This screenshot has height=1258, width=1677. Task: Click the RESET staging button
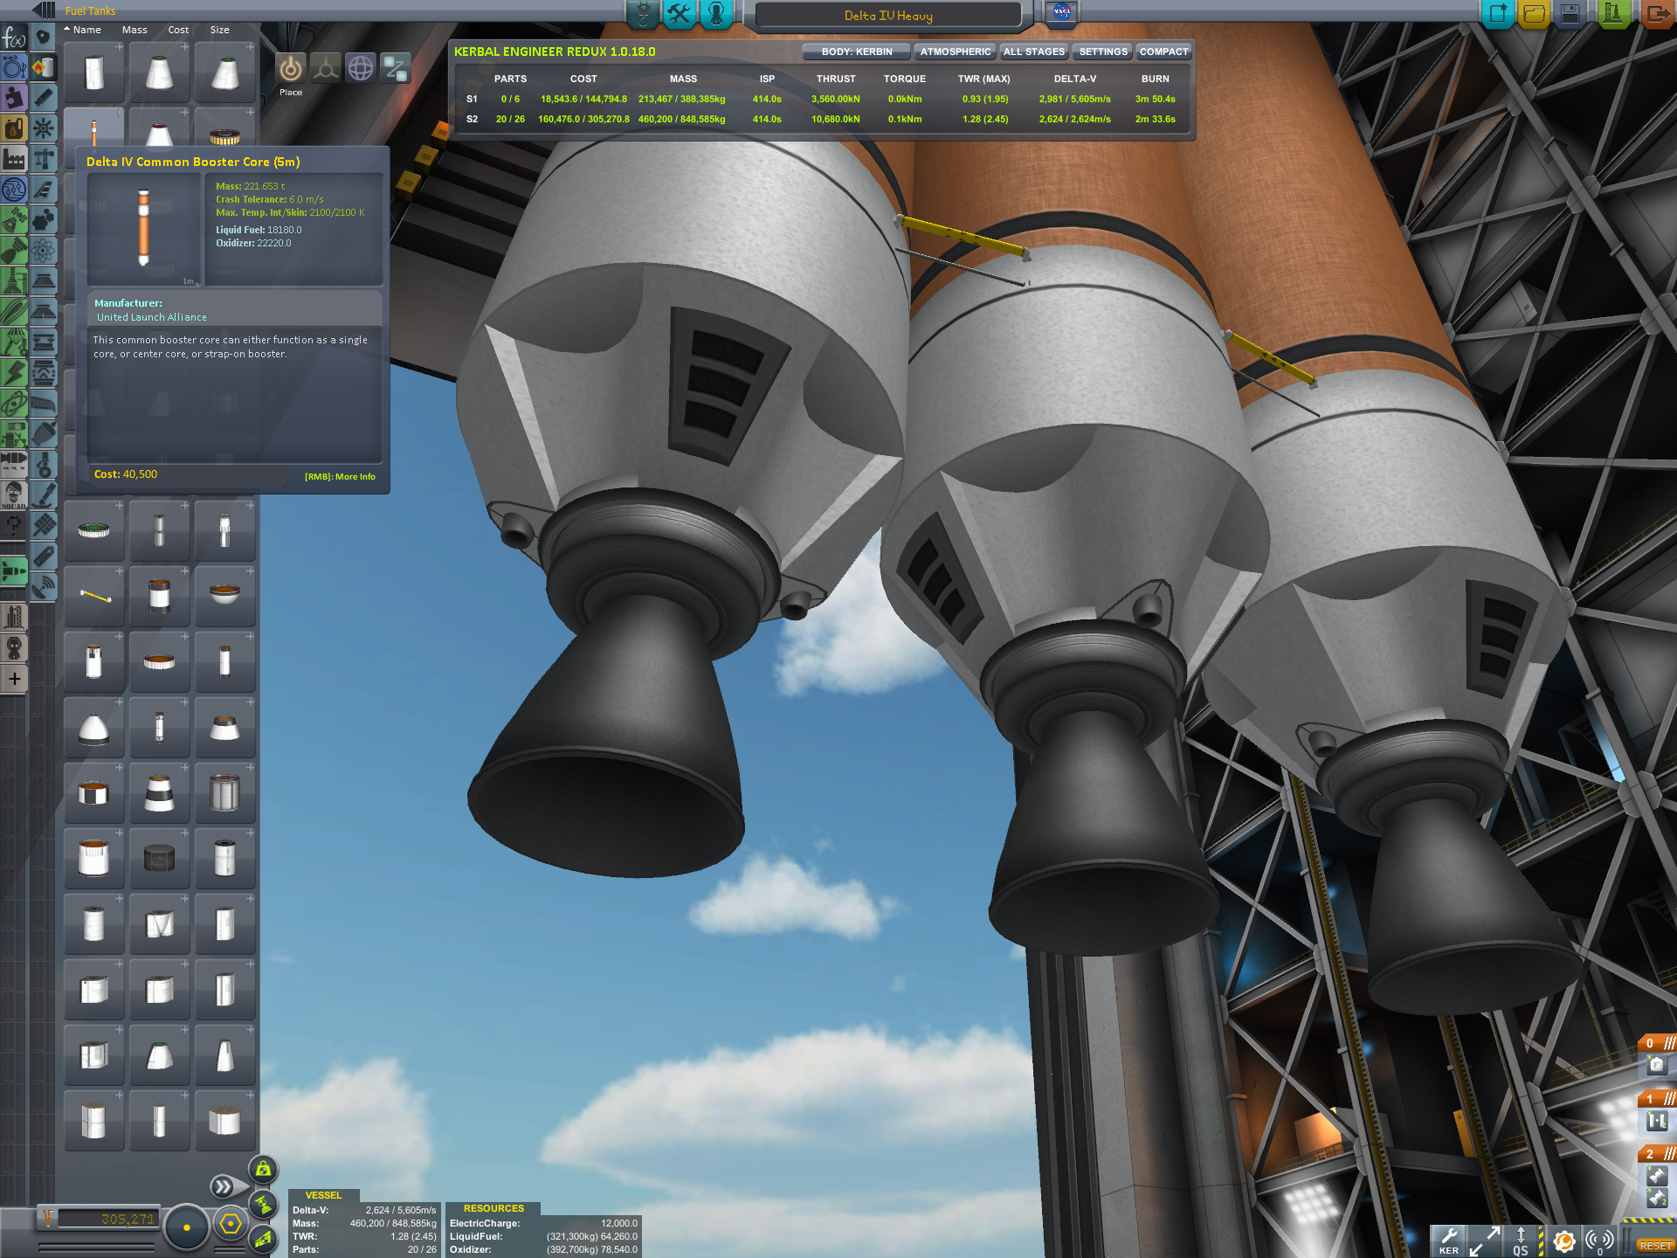[1655, 1246]
